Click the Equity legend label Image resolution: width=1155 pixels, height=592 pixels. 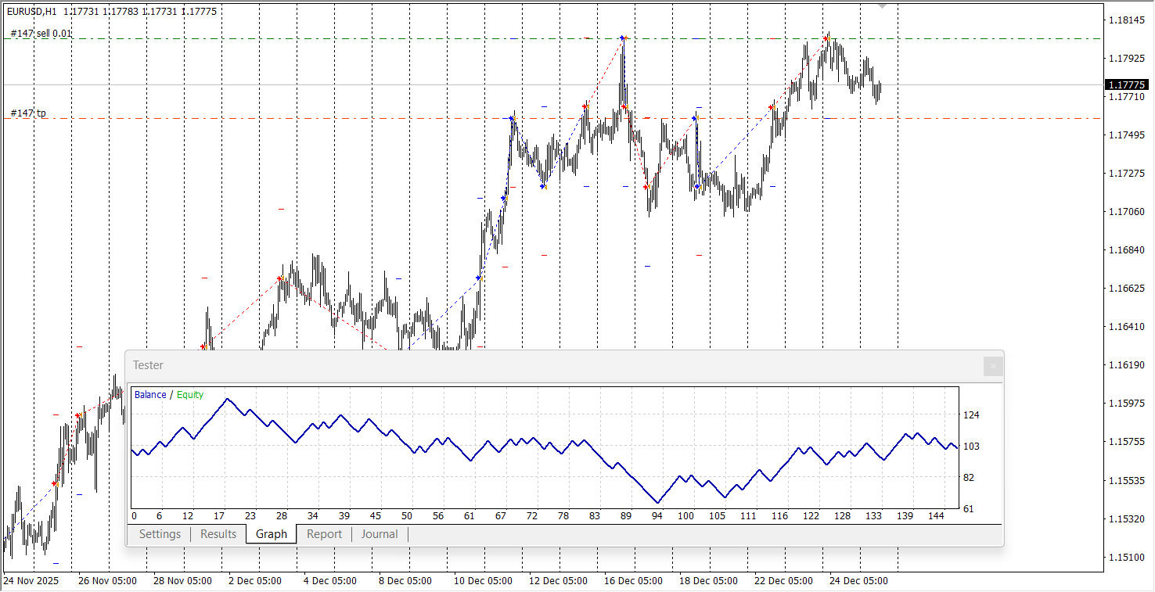coord(190,394)
